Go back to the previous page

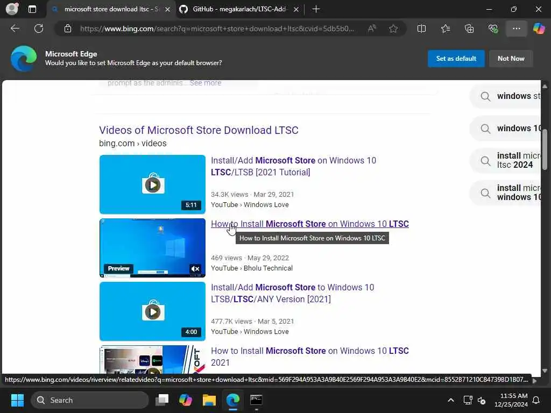point(15,29)
